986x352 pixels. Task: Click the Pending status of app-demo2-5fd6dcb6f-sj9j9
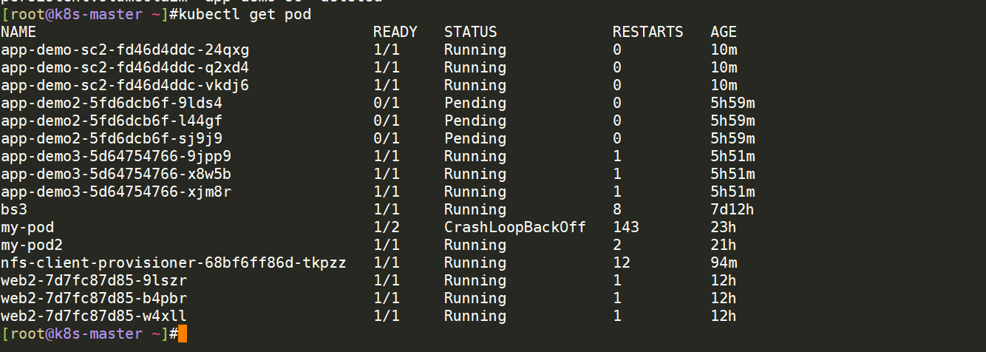click(x=475, y=139)
